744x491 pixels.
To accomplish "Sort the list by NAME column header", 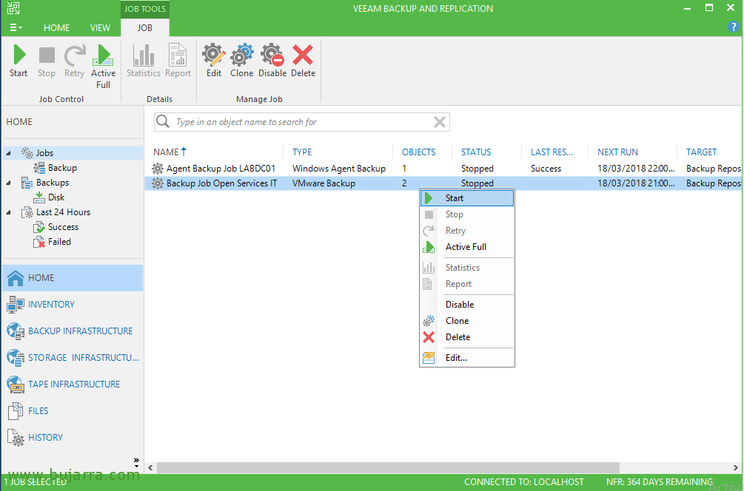I will 167,152.
